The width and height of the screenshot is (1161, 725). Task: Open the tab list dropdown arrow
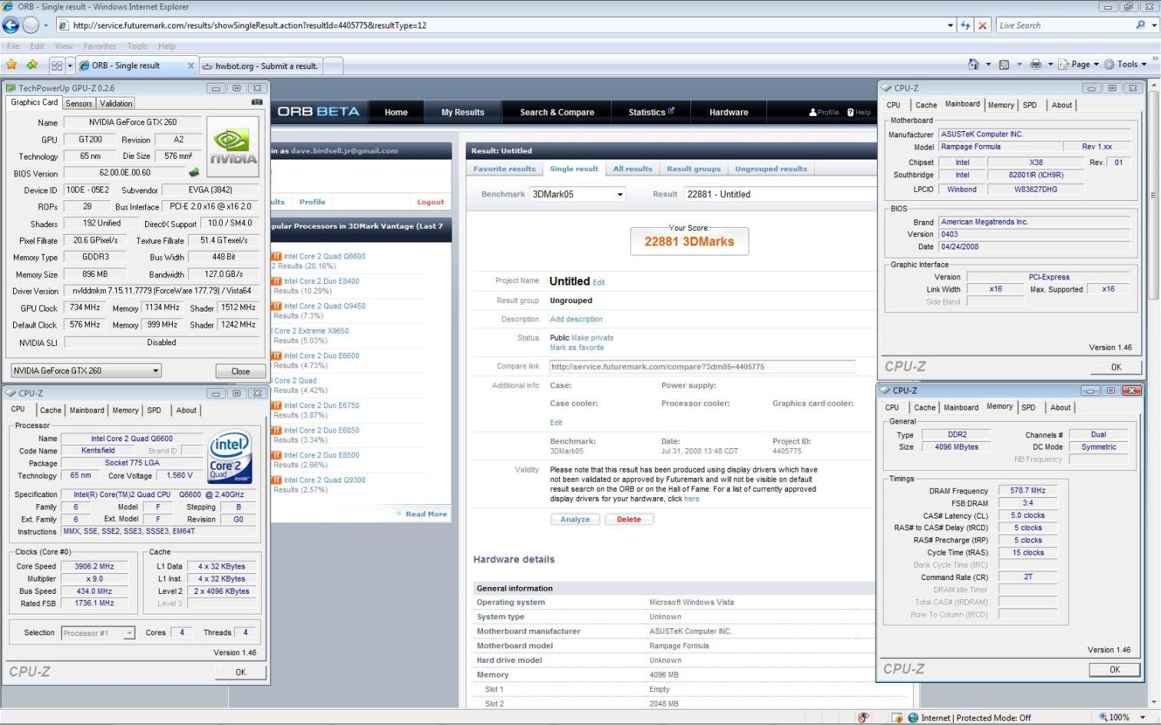tap(70, 66)
